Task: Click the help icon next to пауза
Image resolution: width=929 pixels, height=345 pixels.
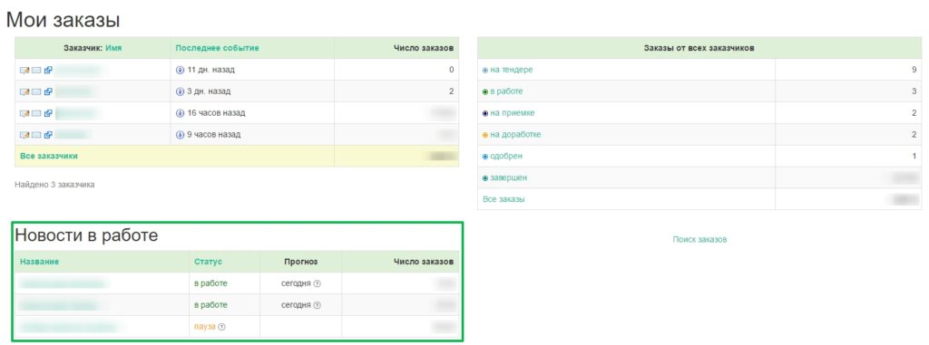Action: 221,327
